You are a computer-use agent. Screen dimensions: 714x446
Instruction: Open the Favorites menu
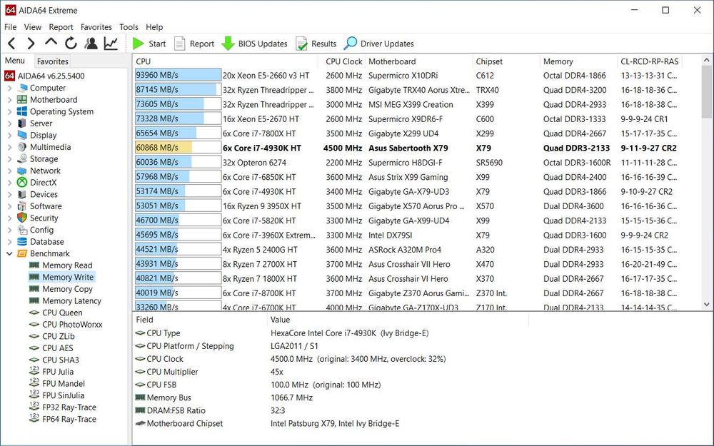click(96, 27)
